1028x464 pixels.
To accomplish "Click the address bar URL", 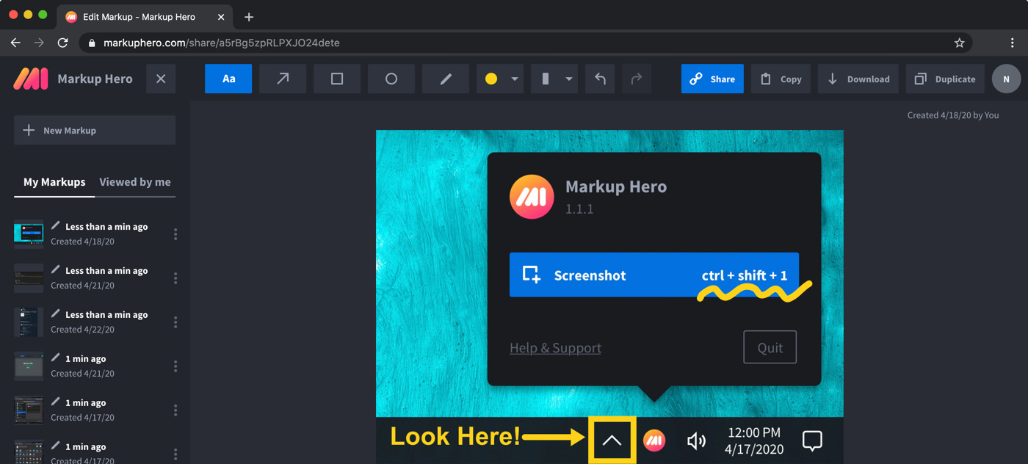I will (222, 43).
